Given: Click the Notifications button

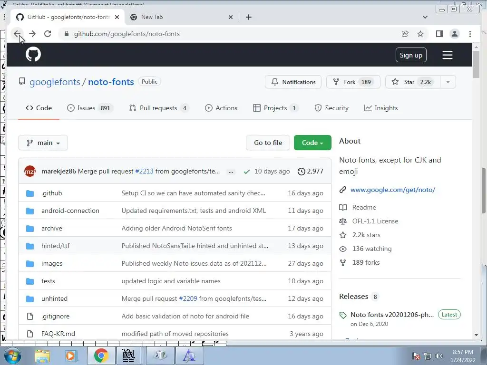Looking at the screenshot, I should click(x=293, y=82).
